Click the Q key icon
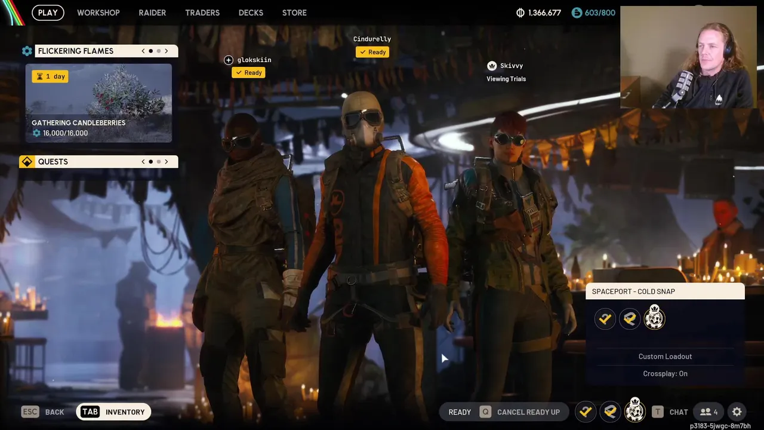The image size is (764, 430). [485, 412]
